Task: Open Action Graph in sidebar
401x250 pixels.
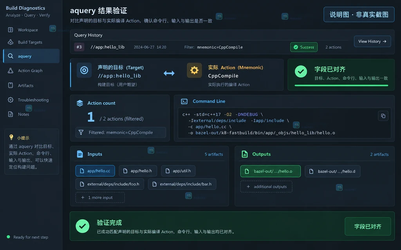Action: (31, 71)
